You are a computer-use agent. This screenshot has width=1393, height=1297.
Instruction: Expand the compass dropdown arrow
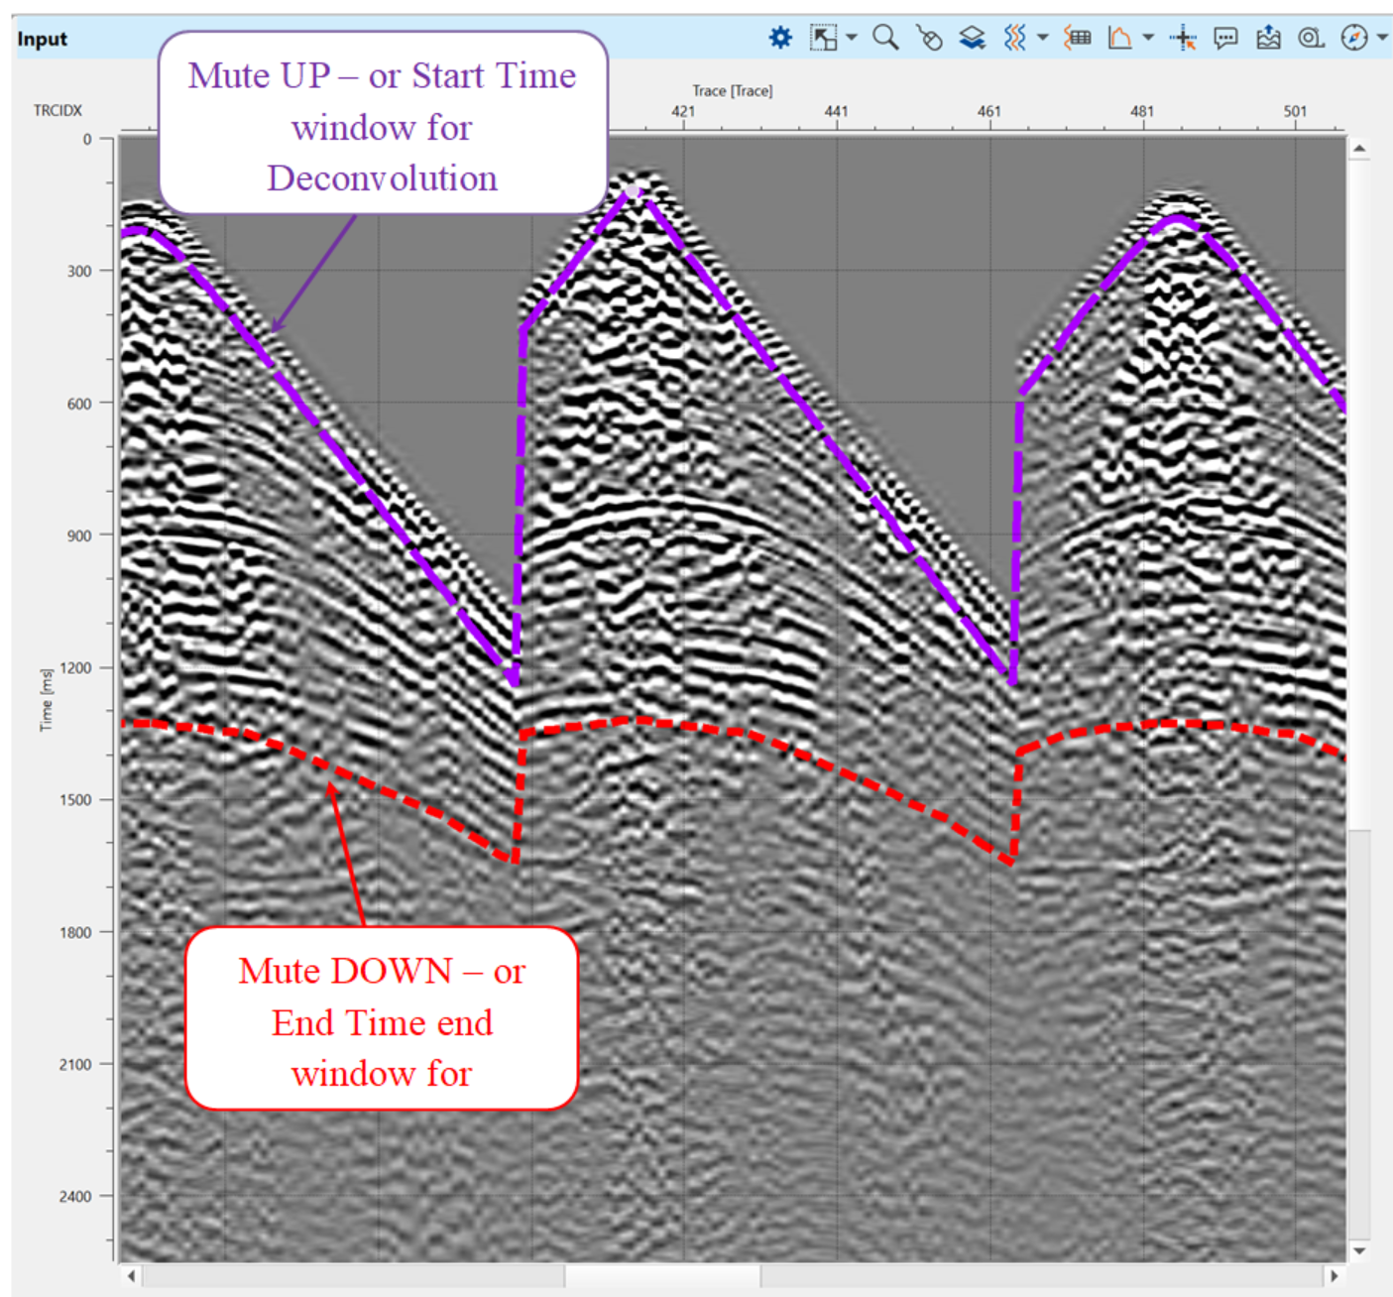[x=1381, y=39]
